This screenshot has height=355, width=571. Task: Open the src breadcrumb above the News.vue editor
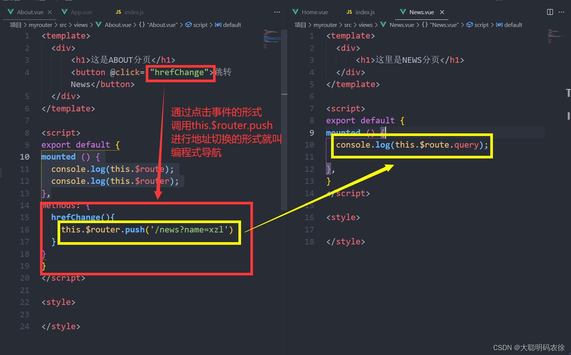tap(348, 25)
